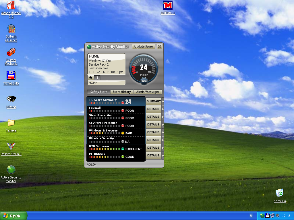Select the Галина folder icon
Viewport: 294px width, 220px height.
pyautogui.click(x=11, y=123)
